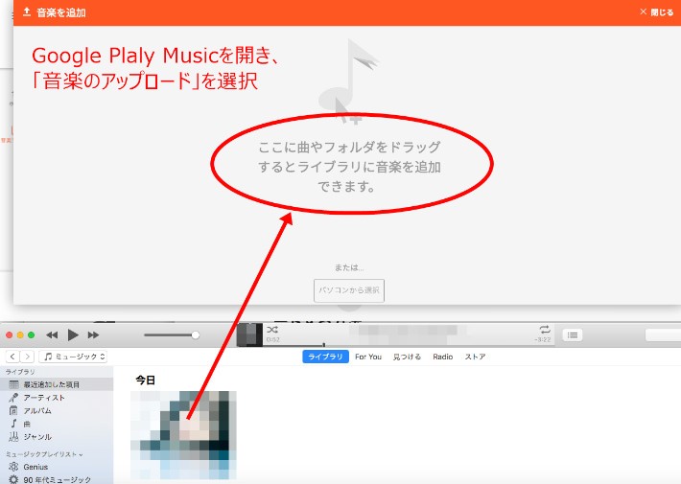Viewport: 681px width, 484px height.
Task: Select ジャンル in the sidebar
Action: click(x=57, y=436)
